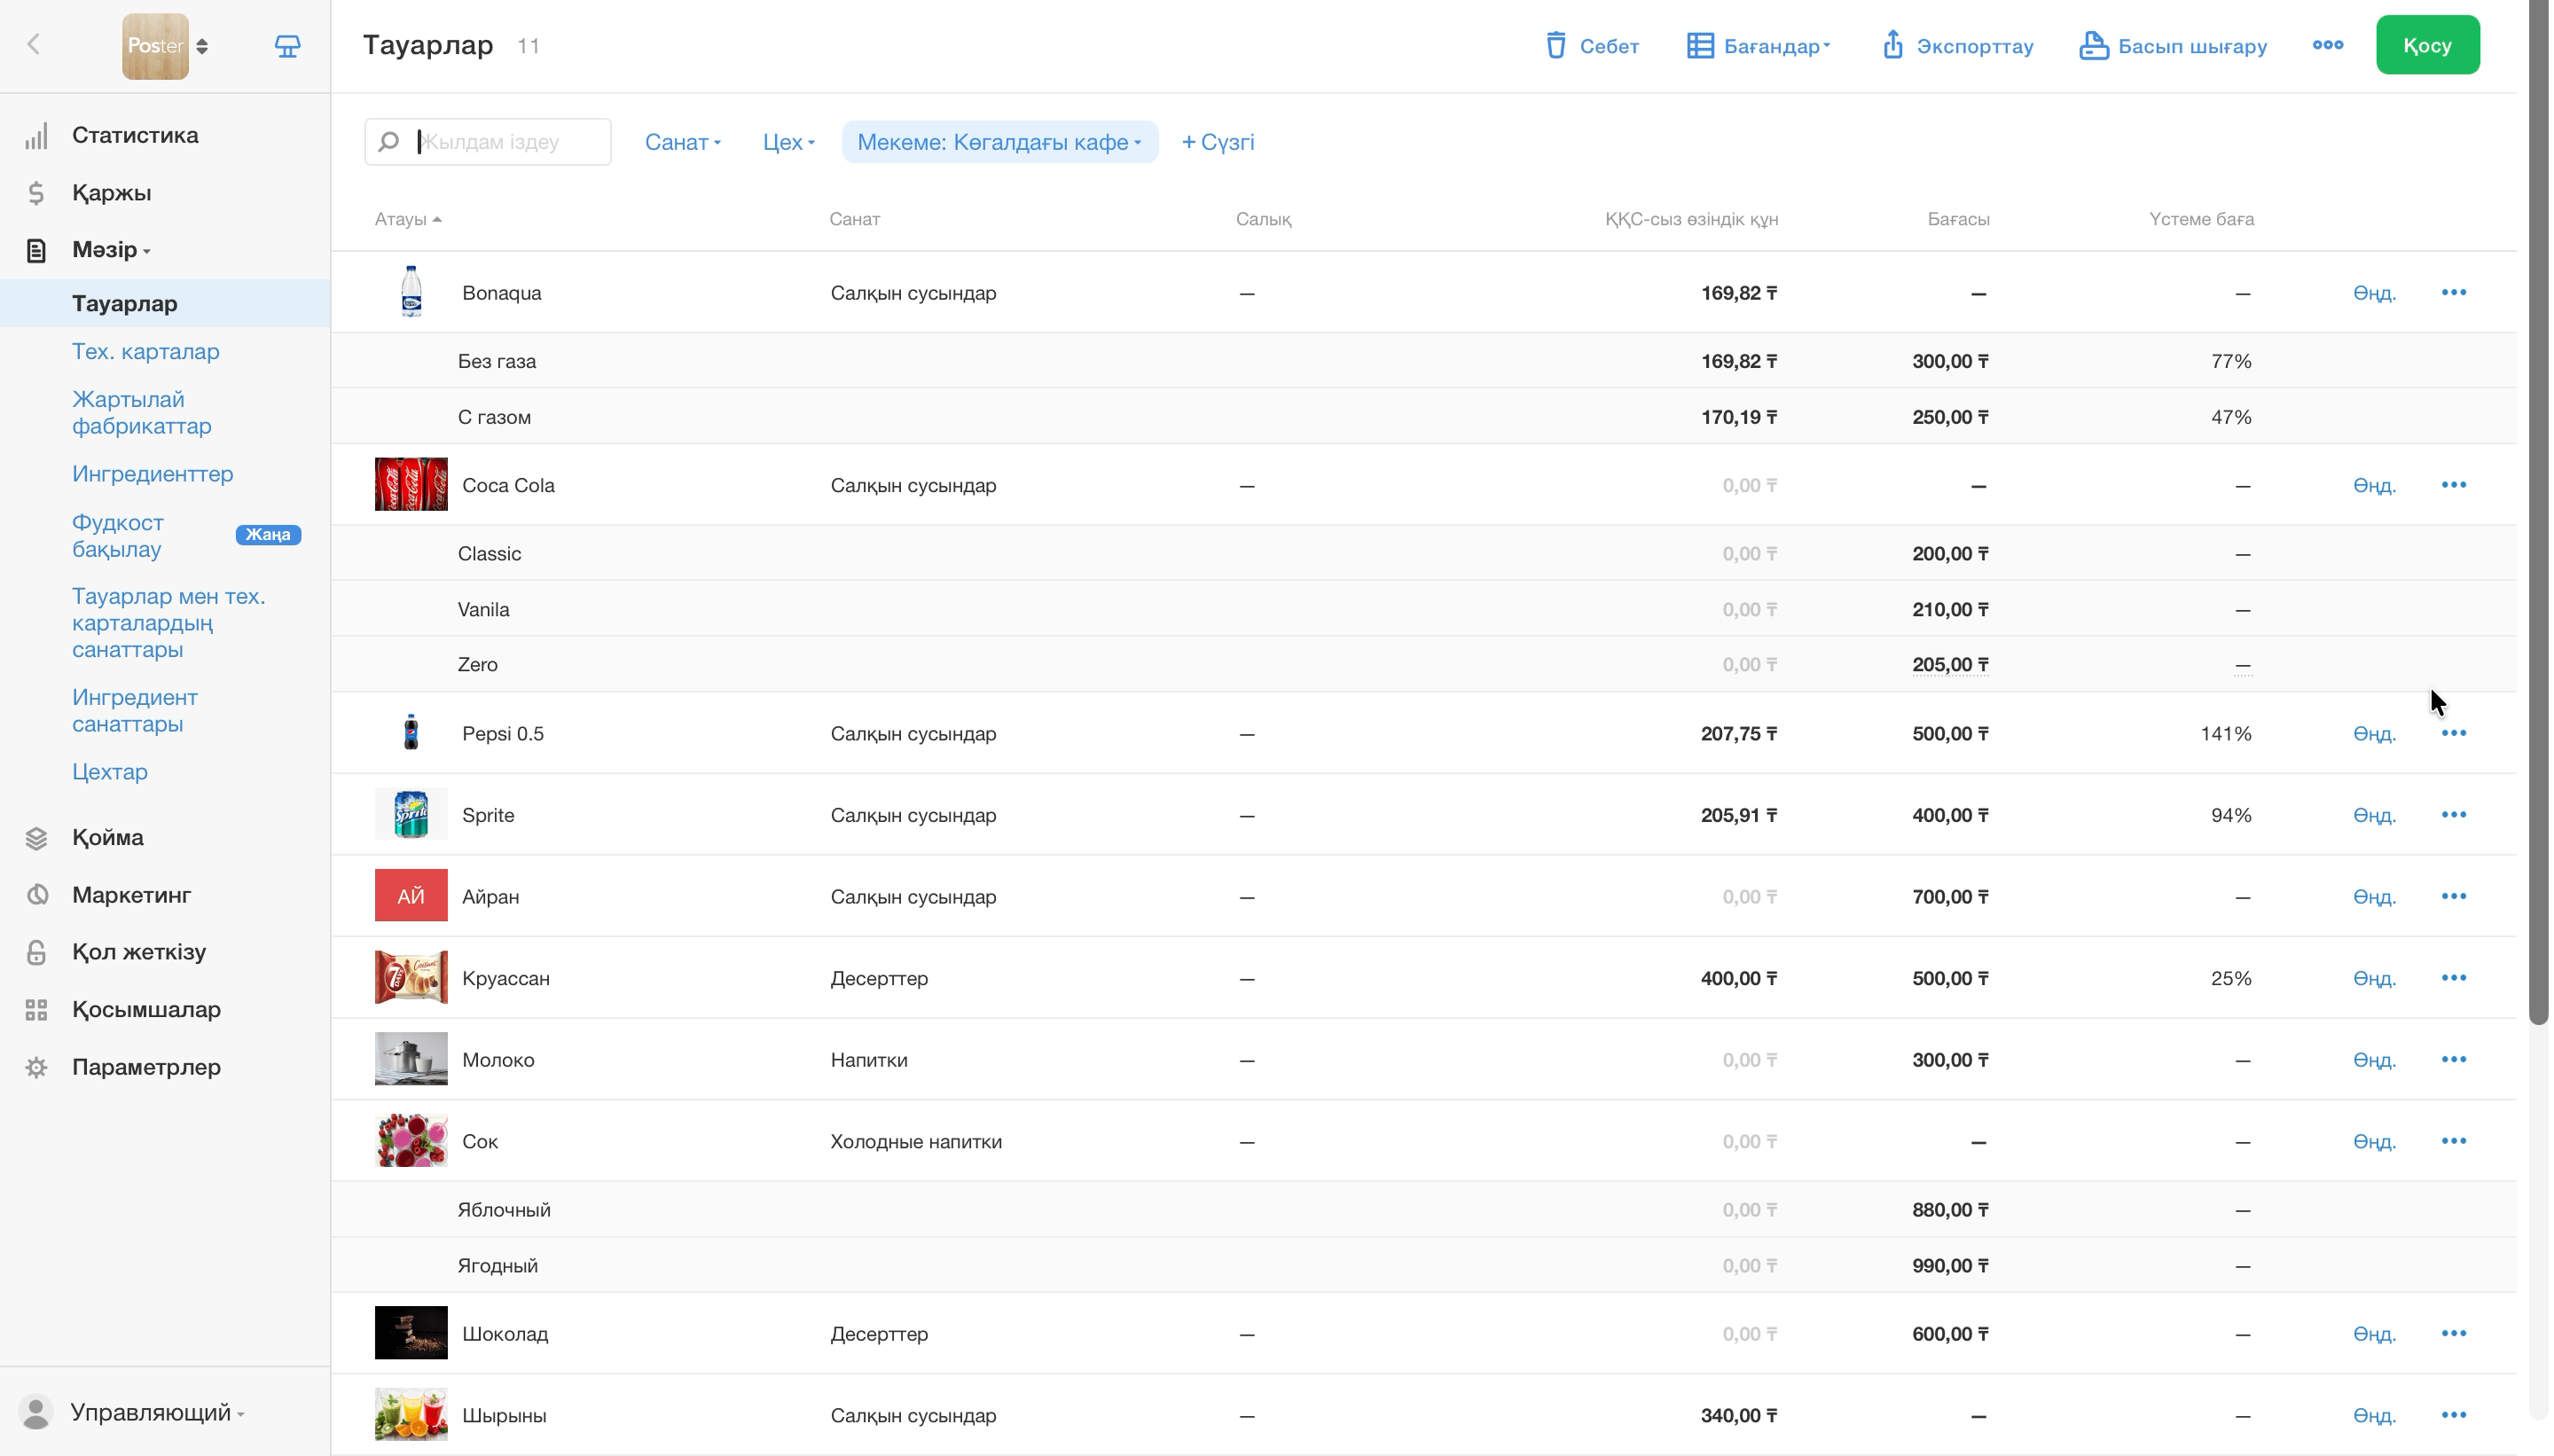Open the Санат filter dropdown
The image size is (2554, 1456).
(x=683, y=142)
